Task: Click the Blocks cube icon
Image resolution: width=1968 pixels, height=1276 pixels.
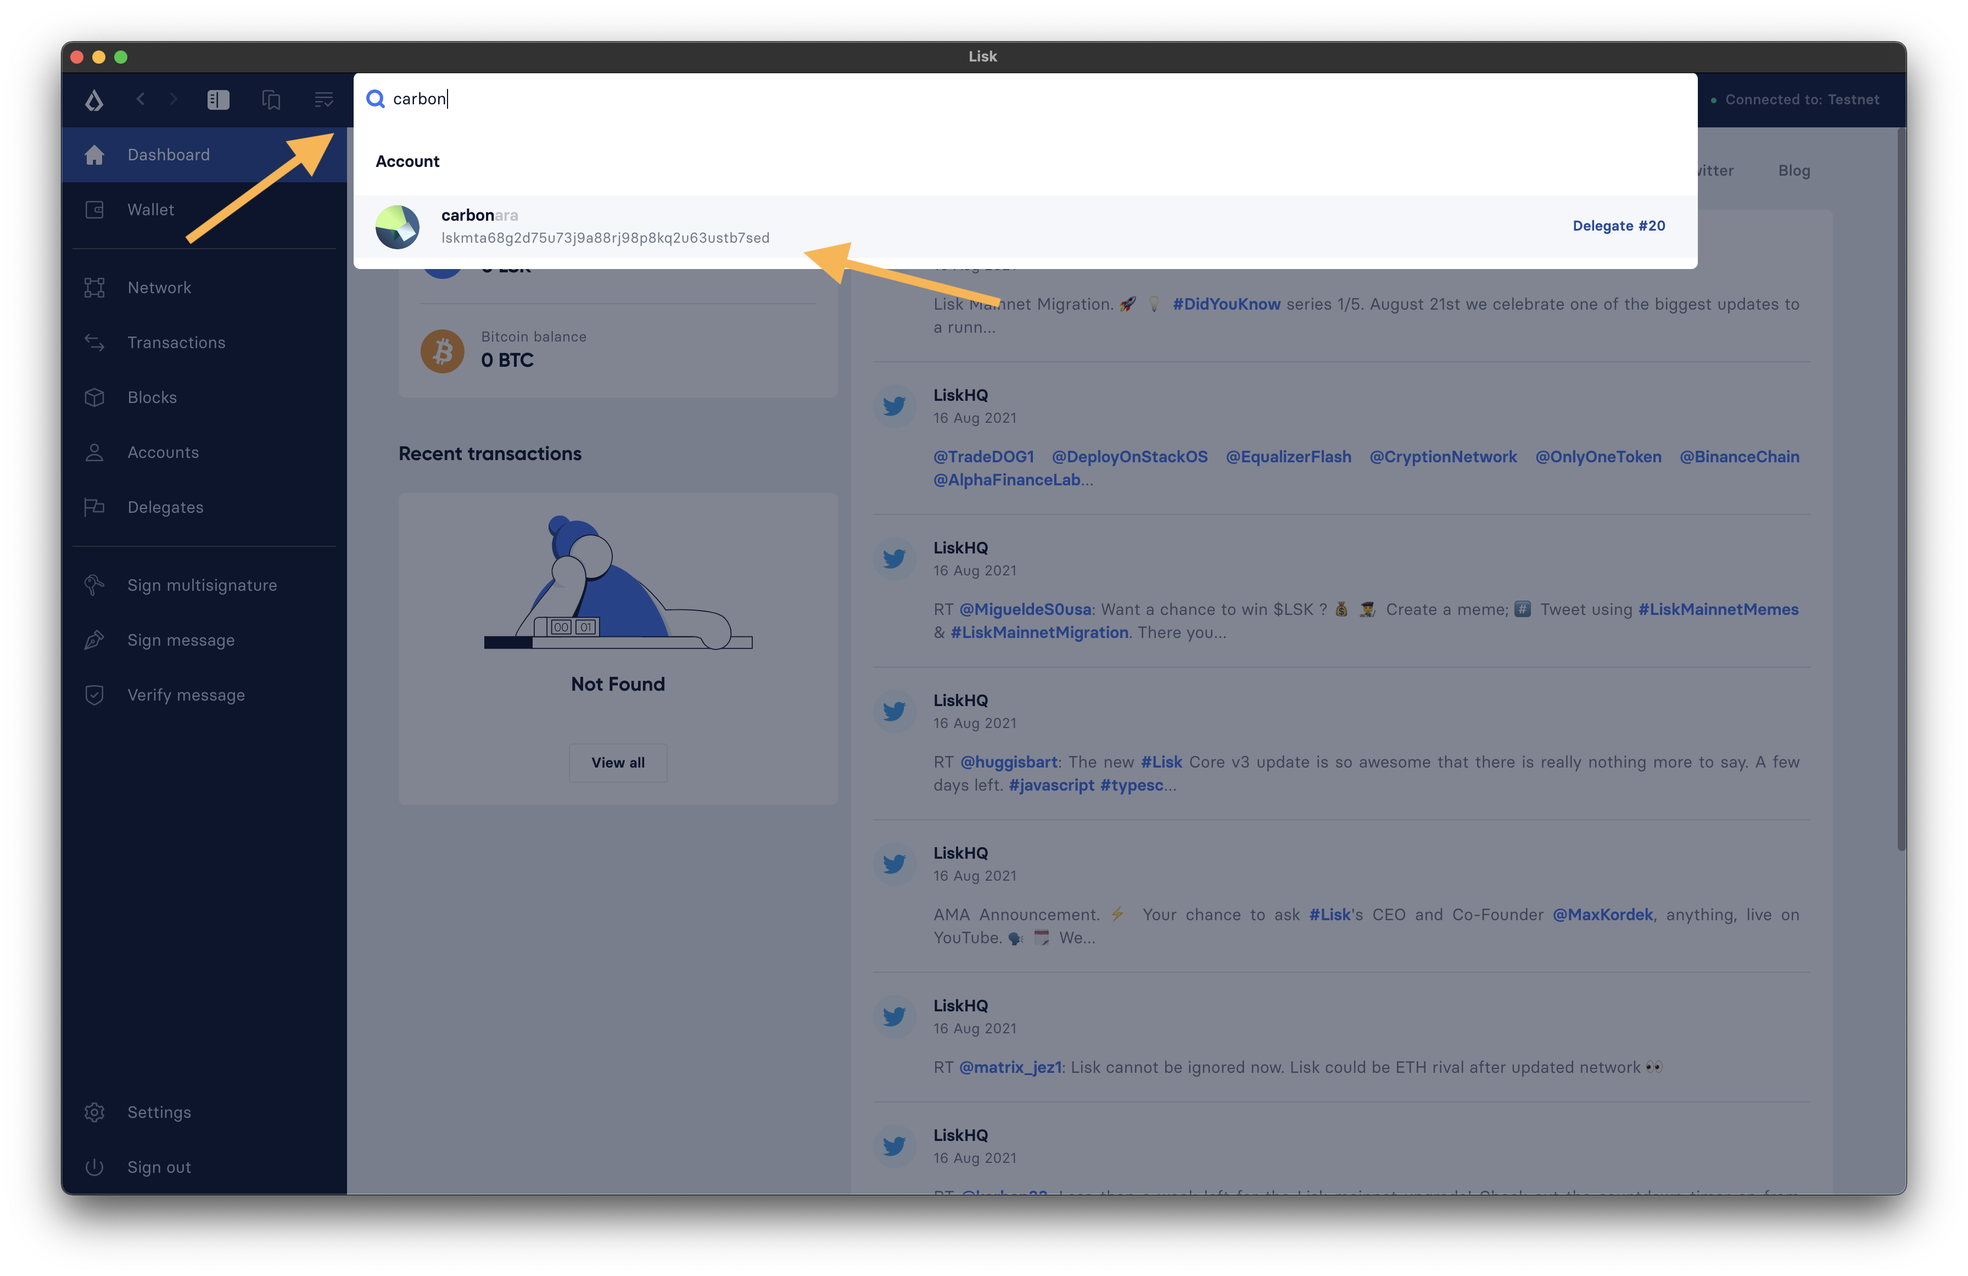Action: point(94,398)
